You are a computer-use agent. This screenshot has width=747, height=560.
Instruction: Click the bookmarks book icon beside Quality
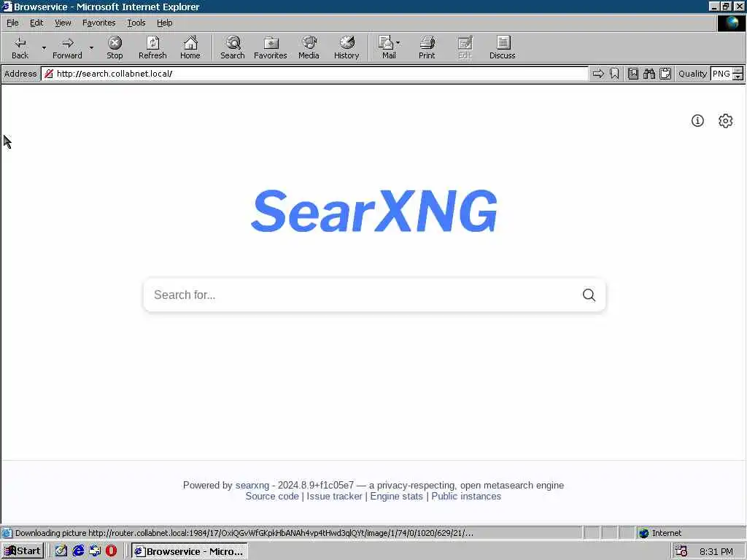tap(632, 74)
